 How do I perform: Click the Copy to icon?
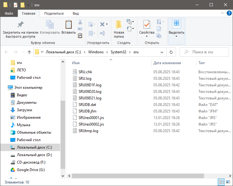(x=91, y=33)
